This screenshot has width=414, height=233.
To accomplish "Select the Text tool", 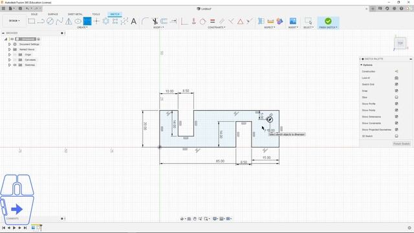I will (x=134, y=21).
